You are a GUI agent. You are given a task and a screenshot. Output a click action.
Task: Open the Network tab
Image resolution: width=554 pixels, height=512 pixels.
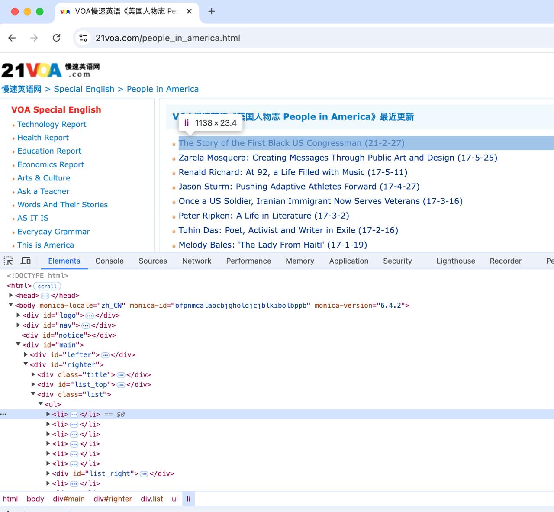pos(197,261)
